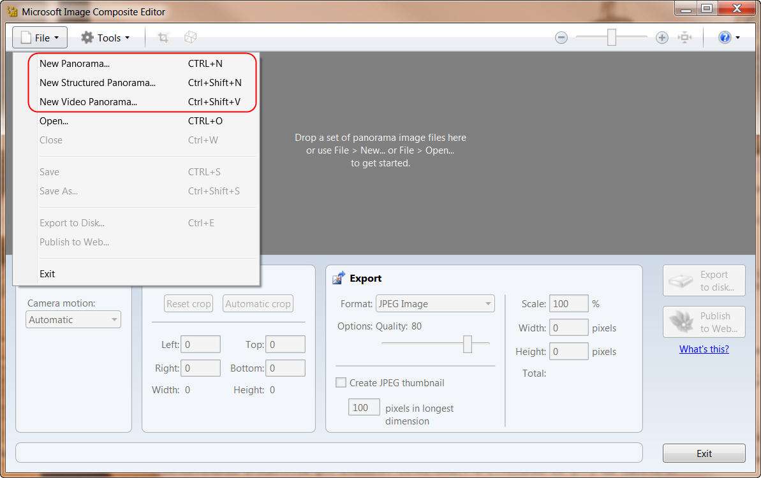This screenshot has height=478, width=761.
Task: Open the What's this? link
Action: click(704, 349)
